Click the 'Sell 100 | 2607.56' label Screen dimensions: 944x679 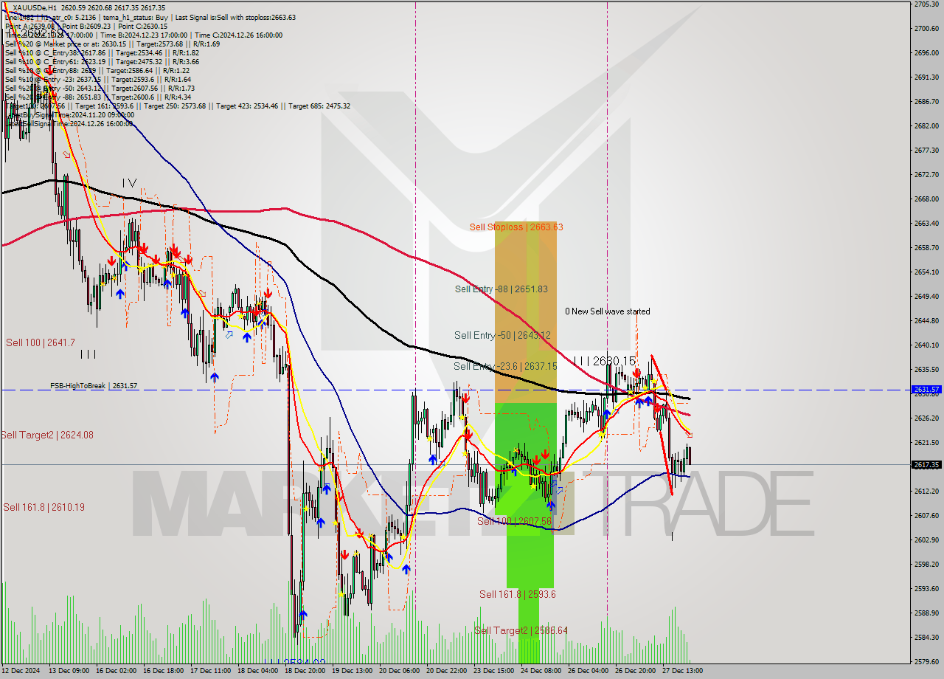(514, 521)
